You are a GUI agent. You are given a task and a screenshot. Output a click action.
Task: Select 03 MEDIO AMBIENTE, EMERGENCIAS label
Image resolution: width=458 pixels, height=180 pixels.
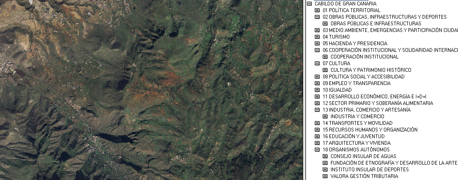coord(390,30)
